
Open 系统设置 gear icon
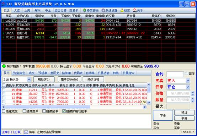point(103,10)
